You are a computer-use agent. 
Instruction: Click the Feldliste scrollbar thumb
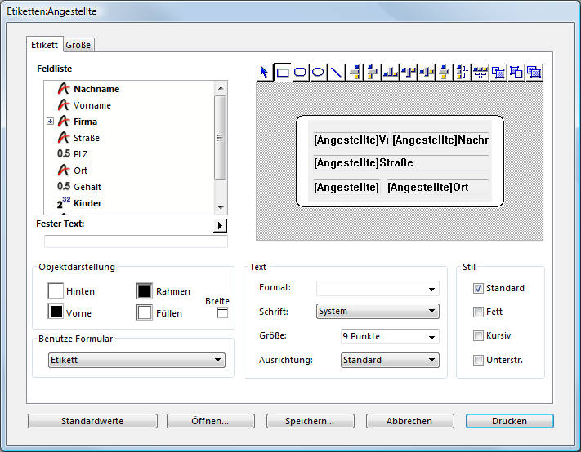pos(221,138)
